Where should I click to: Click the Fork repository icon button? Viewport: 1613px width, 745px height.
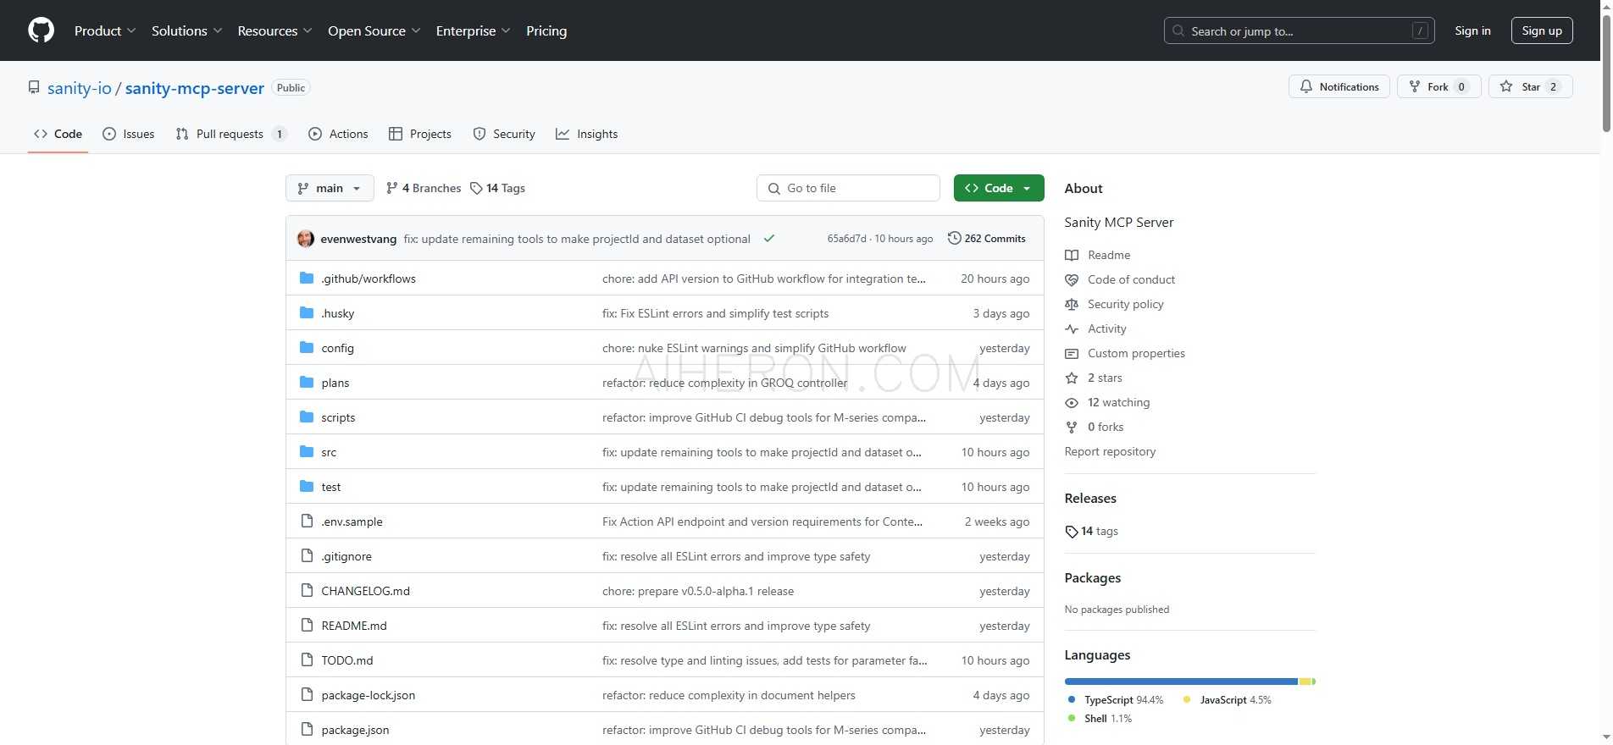pyautogui.click(x=1438, y=86)
